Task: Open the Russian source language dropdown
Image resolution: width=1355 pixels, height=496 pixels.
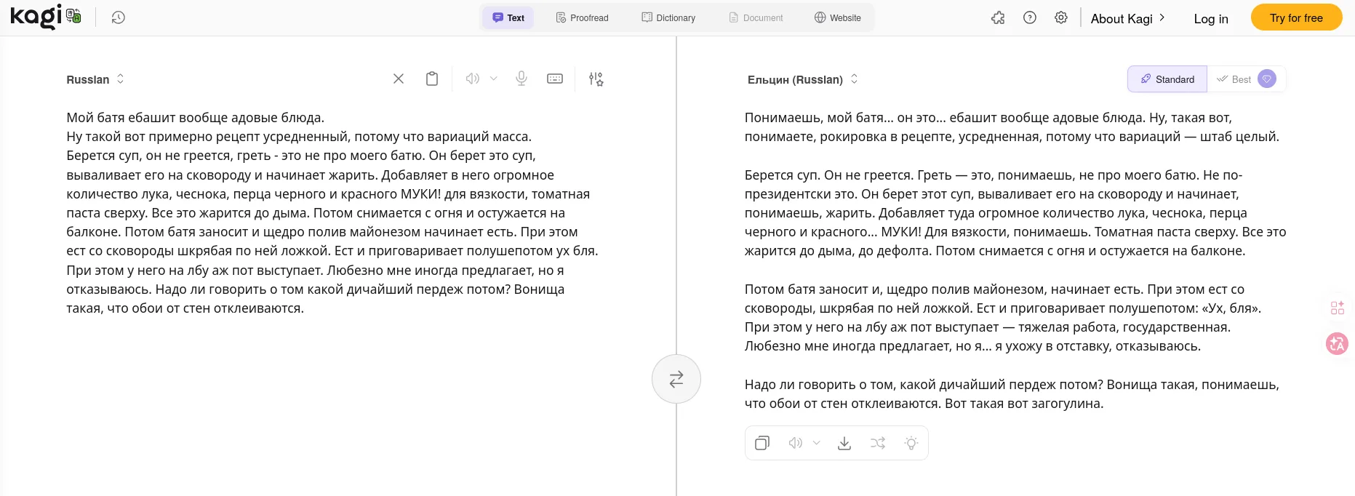Action: (x=95, y=79)
